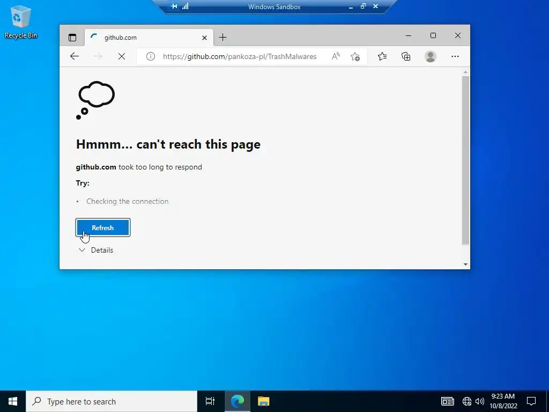The width and height of the screenshot is (549, 412).
Task: Minimize the Windows Sandbox session
Action: (x=351, y=6)
